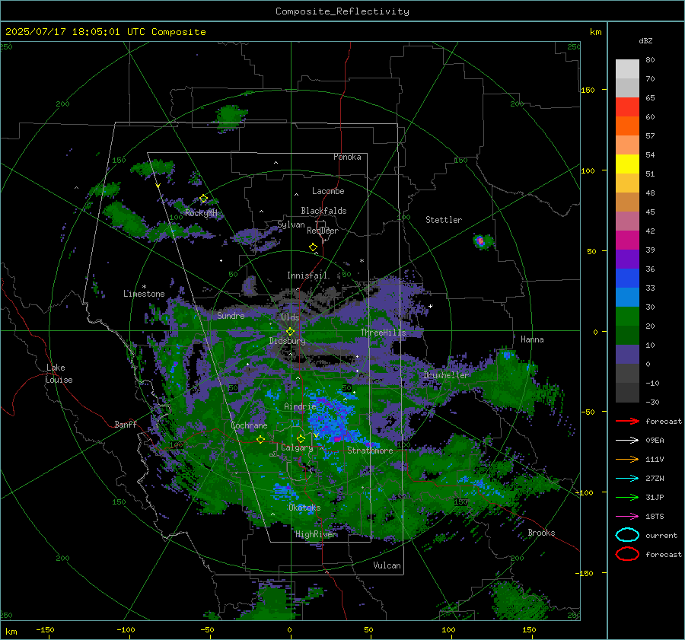Select the white 09EA arrow legend icon
This screenshot has height=640, width=685.
[x=627, y=441]
